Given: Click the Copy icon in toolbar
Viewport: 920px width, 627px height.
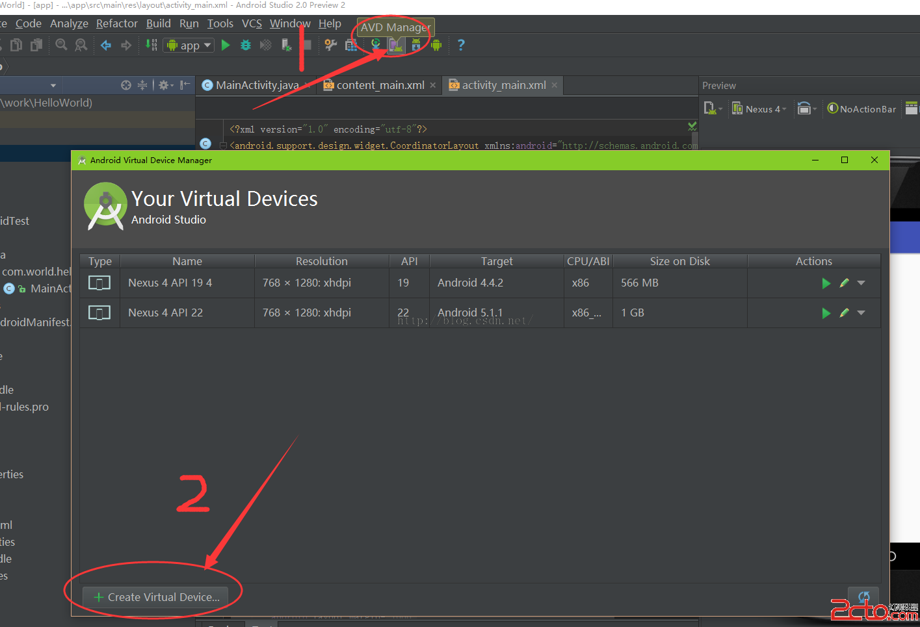Looking at the screenshot, I should (x=16, y=45).
